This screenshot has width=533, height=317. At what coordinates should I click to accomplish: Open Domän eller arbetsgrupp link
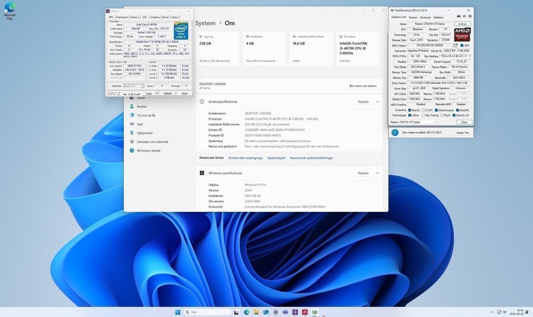pos(245,158)
